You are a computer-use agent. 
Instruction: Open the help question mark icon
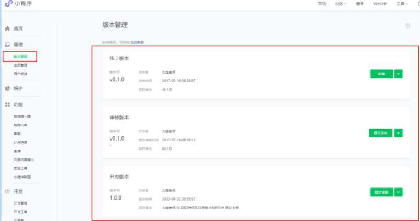click(407, 26)
